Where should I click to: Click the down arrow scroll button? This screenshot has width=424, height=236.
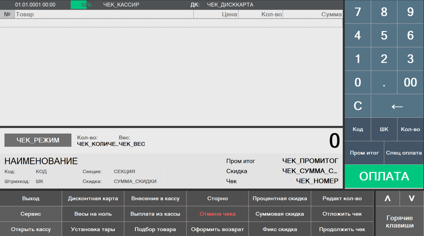412,198
